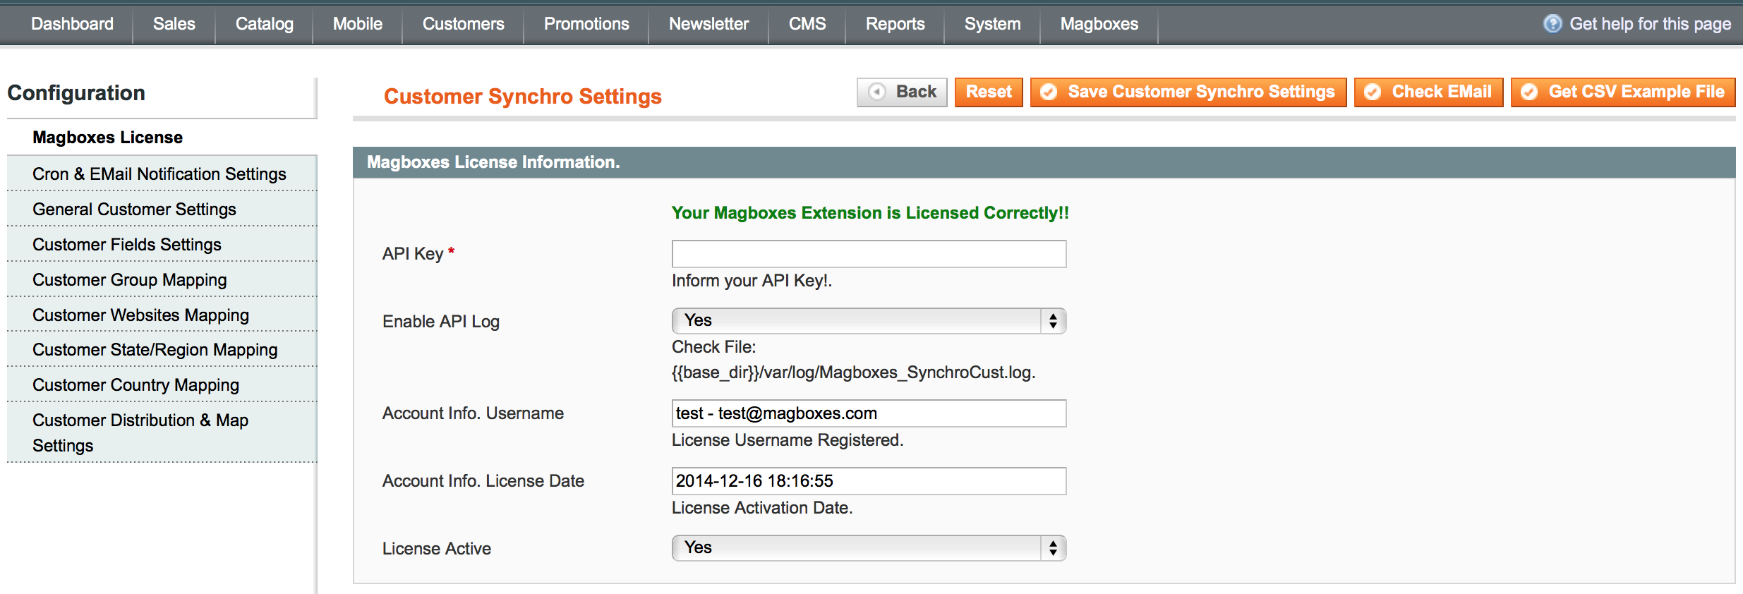This screenshot has width=1743, height=594.
Task: Open Customer Group Mapping section
Action: [162, 279]
